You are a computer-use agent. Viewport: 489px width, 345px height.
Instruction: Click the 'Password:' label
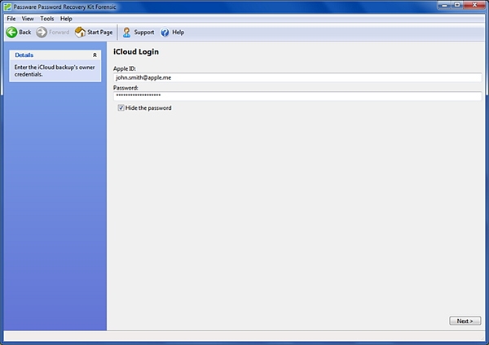126,88
